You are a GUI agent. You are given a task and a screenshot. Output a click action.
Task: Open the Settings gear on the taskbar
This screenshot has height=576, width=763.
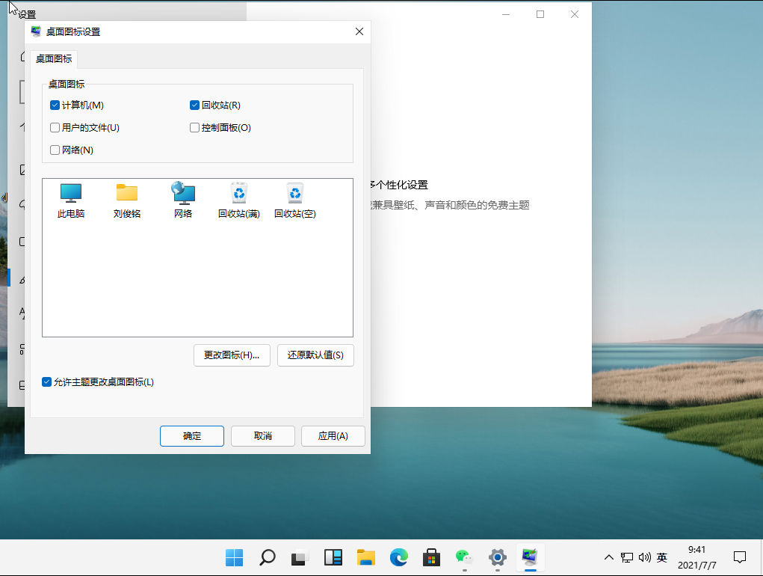click(497, 557)
